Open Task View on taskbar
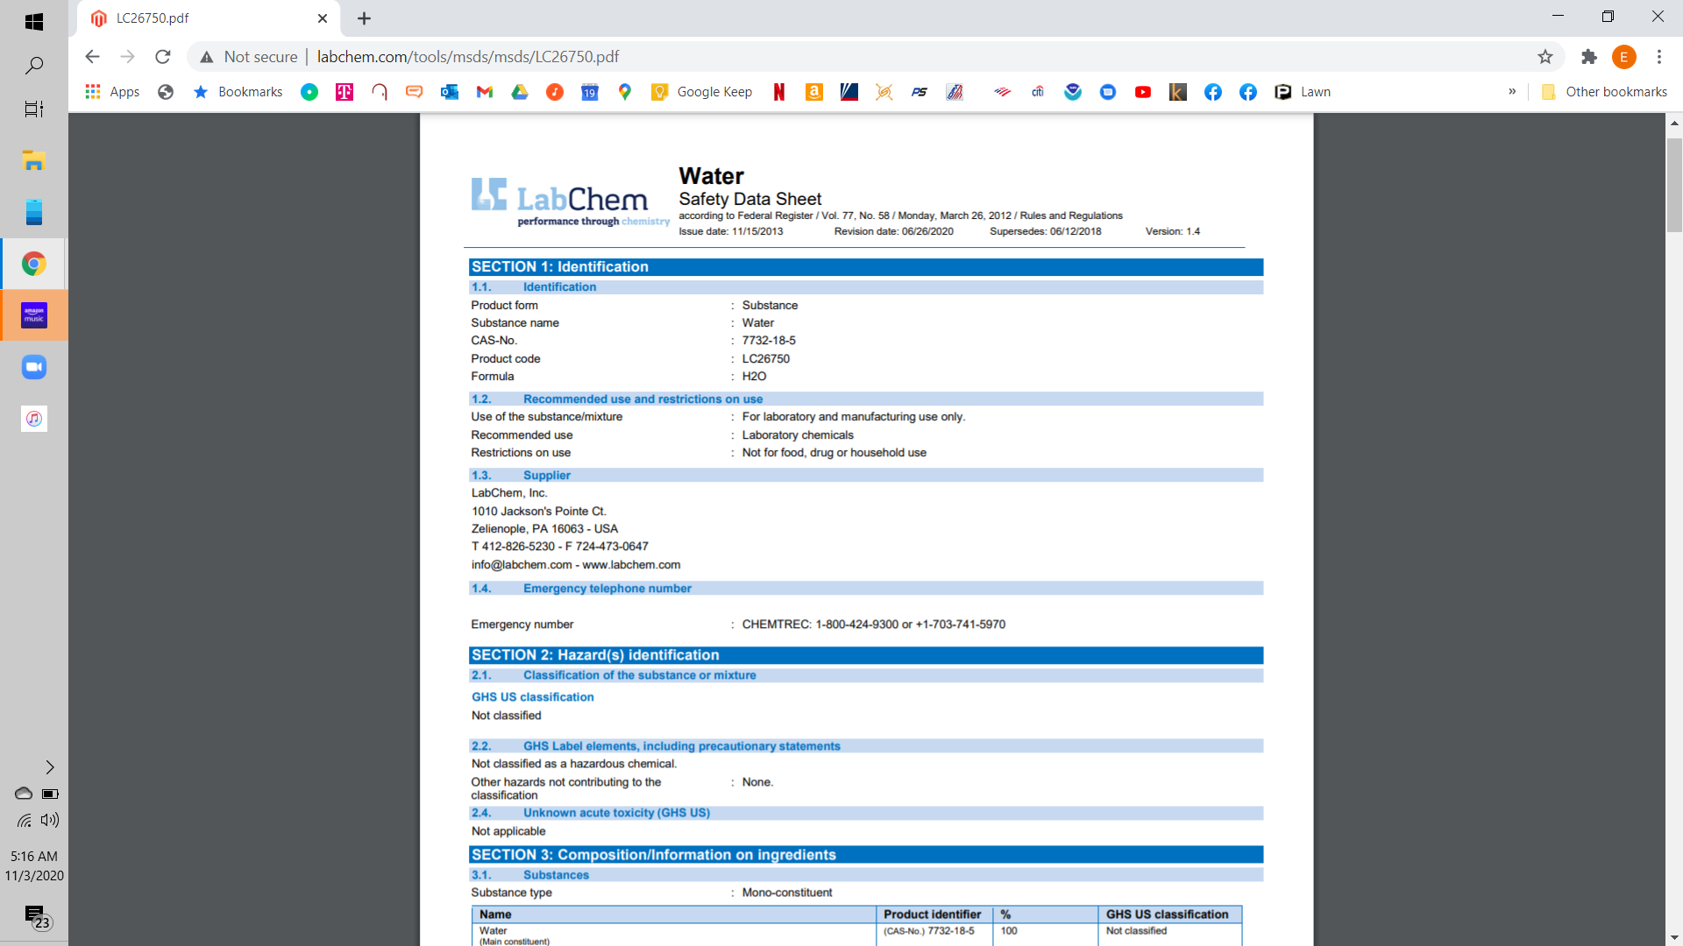Image resolution: width=1683 pixels, height=946 pixels. pyautogui.click(x=34, y=109)
